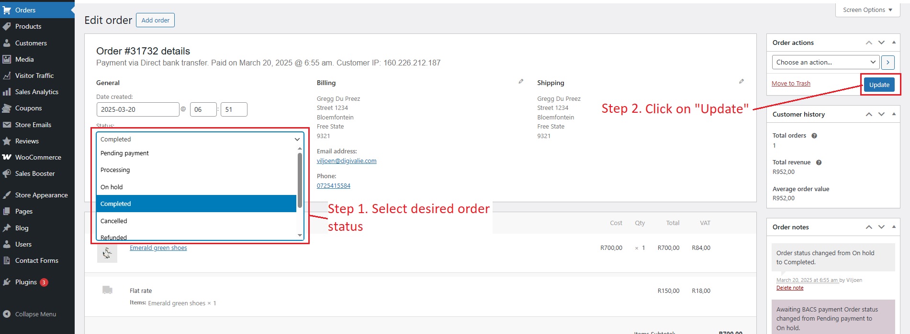Click the Move to Trash link
This screenshot has height=334, width=910.
tap(791, 84)
